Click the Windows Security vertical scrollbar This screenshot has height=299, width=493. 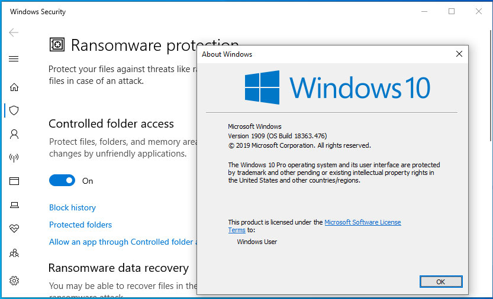coord(491,86)
